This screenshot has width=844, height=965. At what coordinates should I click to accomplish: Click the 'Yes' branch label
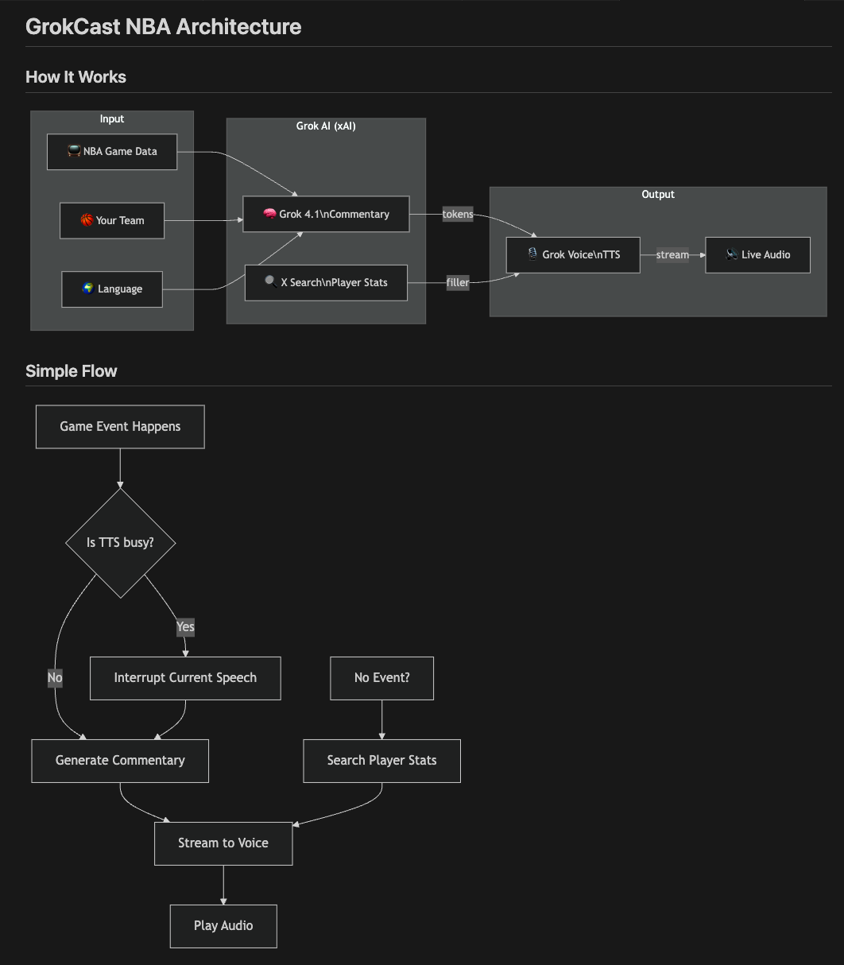(185, 626)
